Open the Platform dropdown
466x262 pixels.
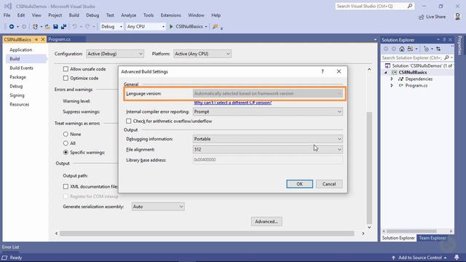coord(202,54)
